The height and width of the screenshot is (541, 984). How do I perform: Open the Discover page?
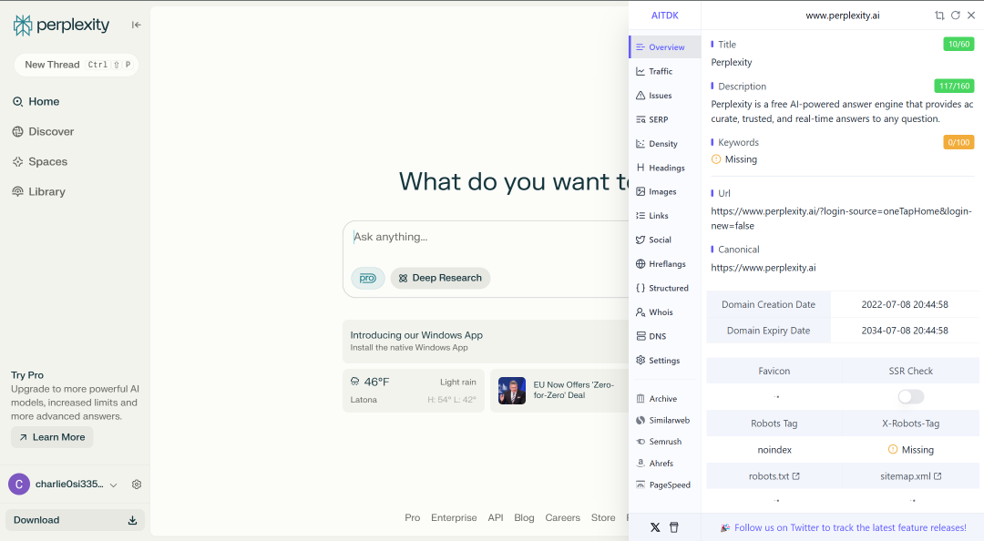[44, 132]
